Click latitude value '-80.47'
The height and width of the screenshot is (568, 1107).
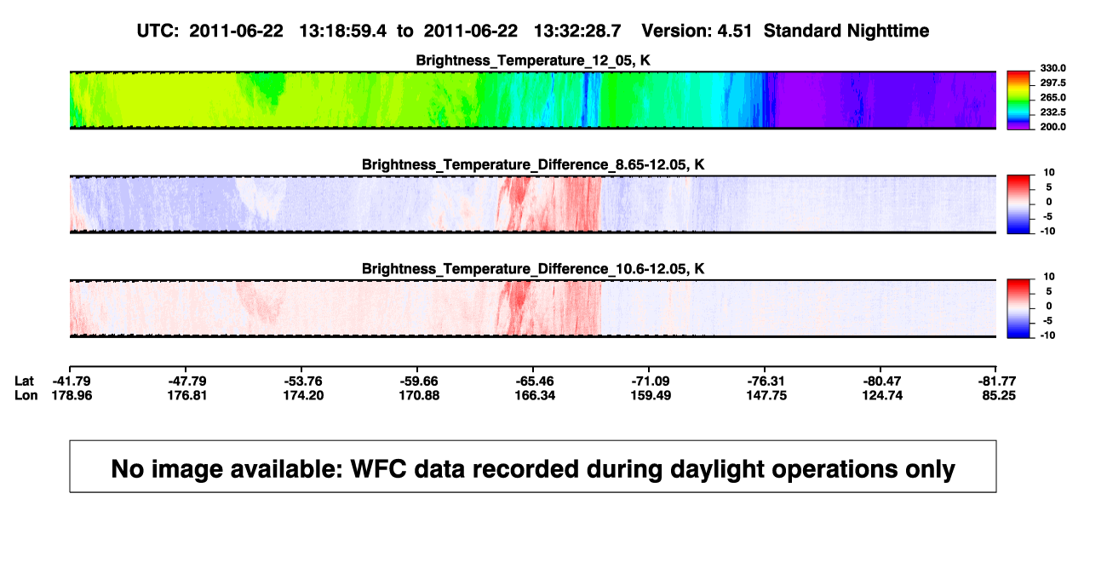click(x=881, y=381)
